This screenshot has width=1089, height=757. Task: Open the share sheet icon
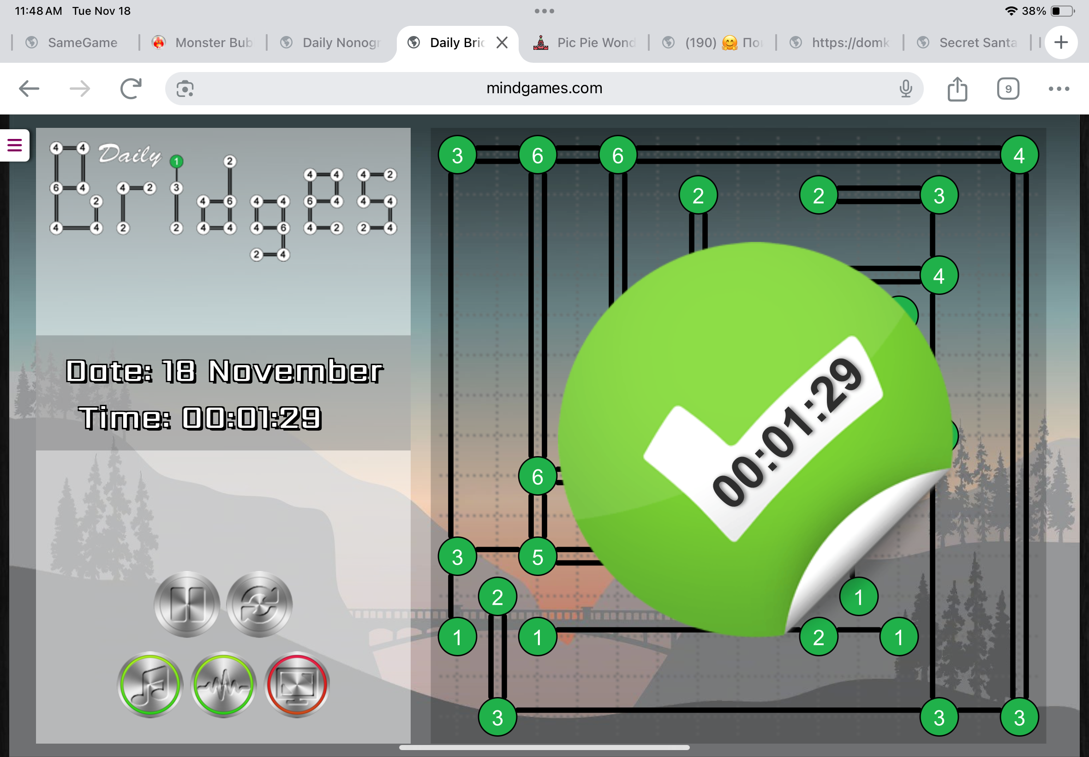coord(957,89)
